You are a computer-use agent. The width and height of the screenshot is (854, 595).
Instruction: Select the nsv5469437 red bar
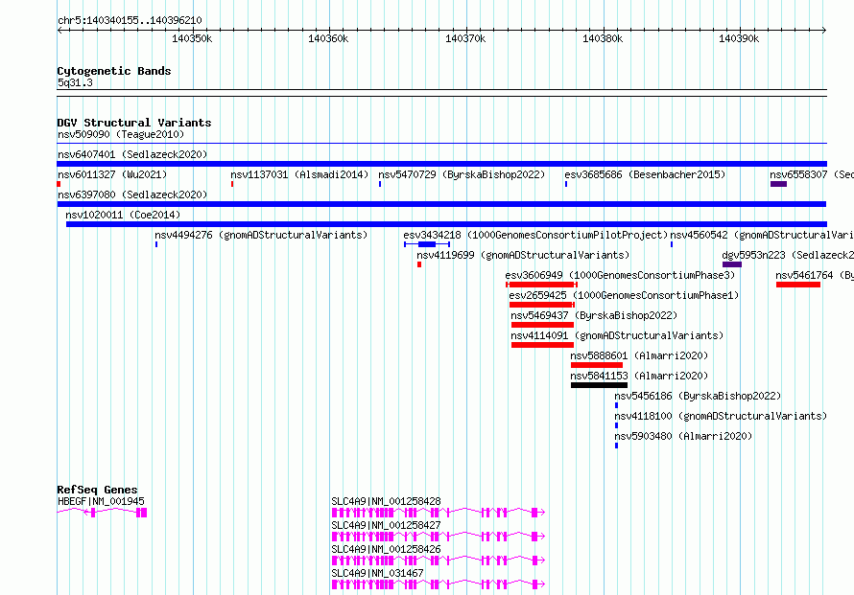pyautogui.click(x=542, y=325)
